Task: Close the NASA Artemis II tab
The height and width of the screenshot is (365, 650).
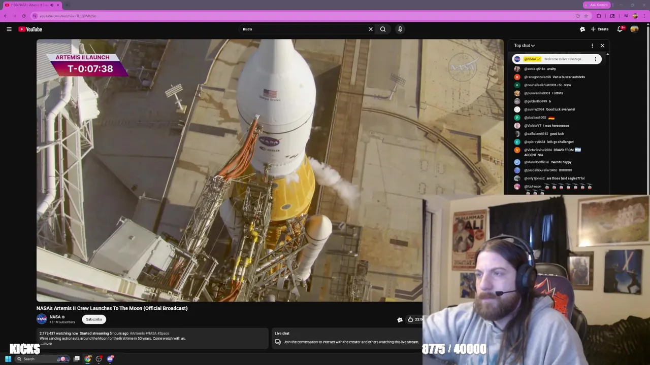Action: point(58,5)
